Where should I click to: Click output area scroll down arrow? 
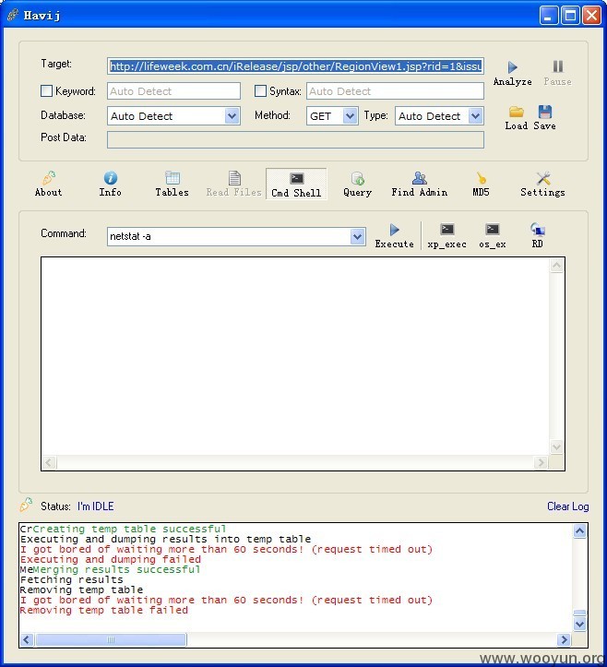pos(557,447)
